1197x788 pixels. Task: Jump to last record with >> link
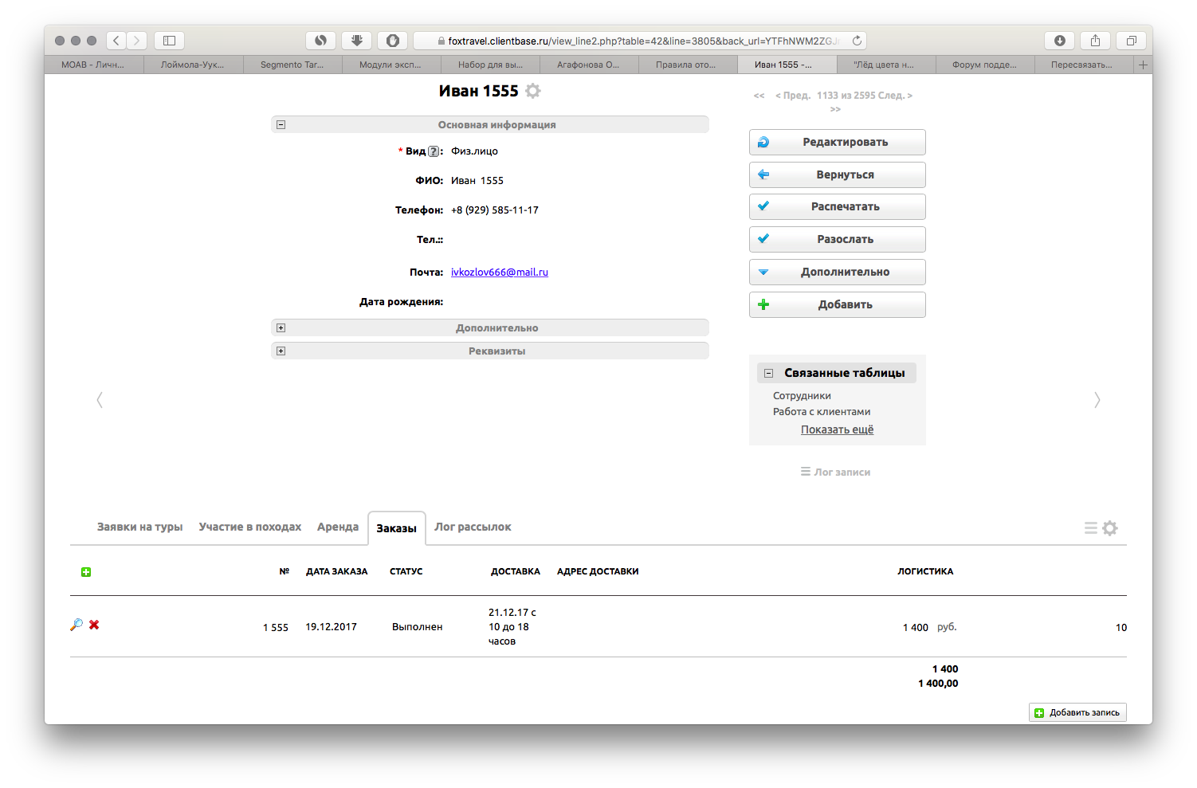(835, 109)
